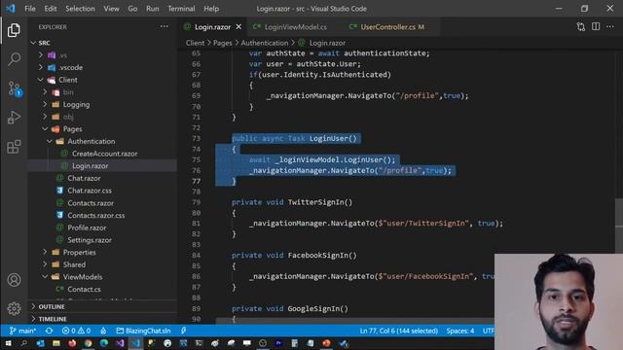Open errors and warnings count in status bar
Screen dimensions: 623x350
76,331
